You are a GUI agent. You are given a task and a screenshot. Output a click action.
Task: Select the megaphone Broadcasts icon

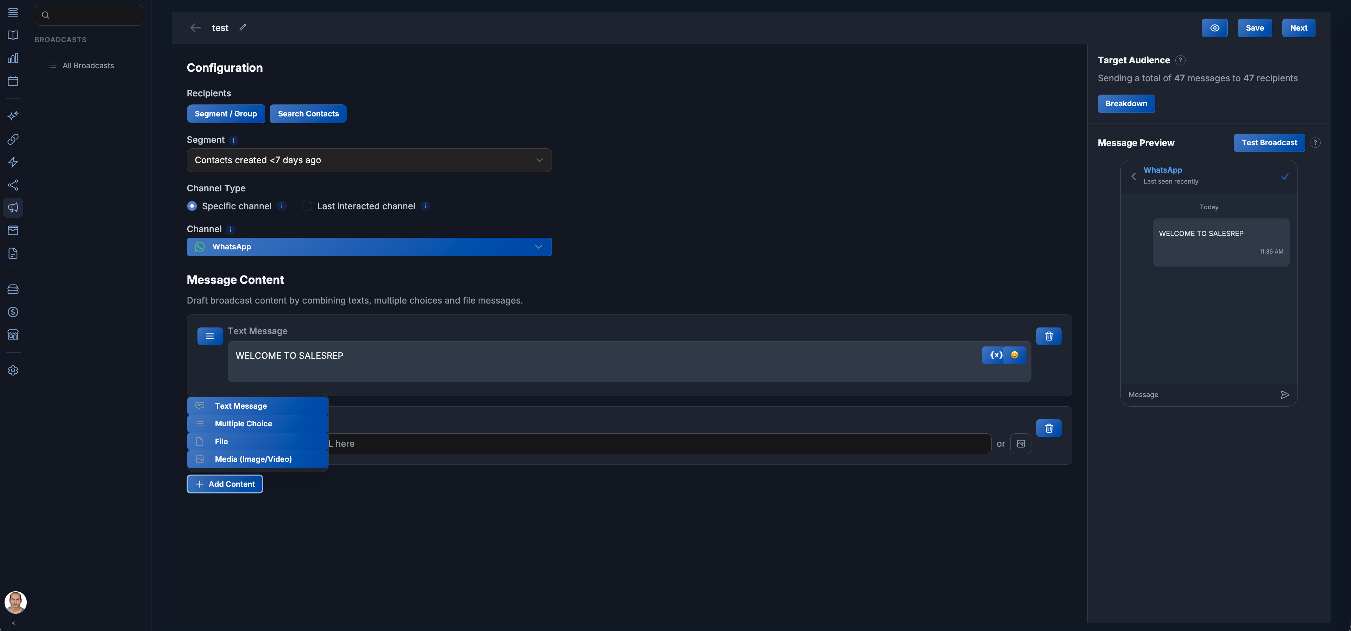(13, 208)
